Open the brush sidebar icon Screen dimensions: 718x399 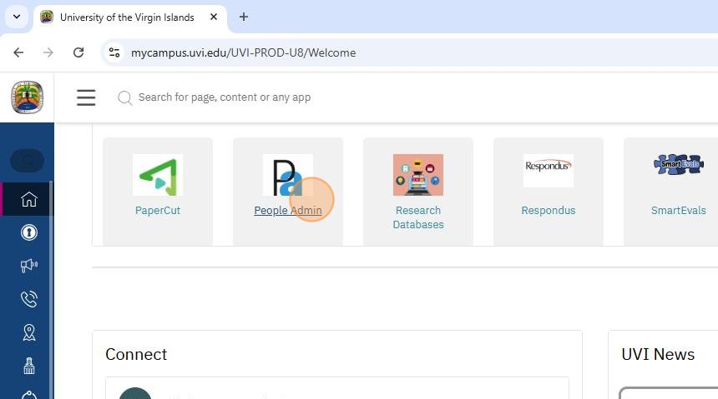29,366
